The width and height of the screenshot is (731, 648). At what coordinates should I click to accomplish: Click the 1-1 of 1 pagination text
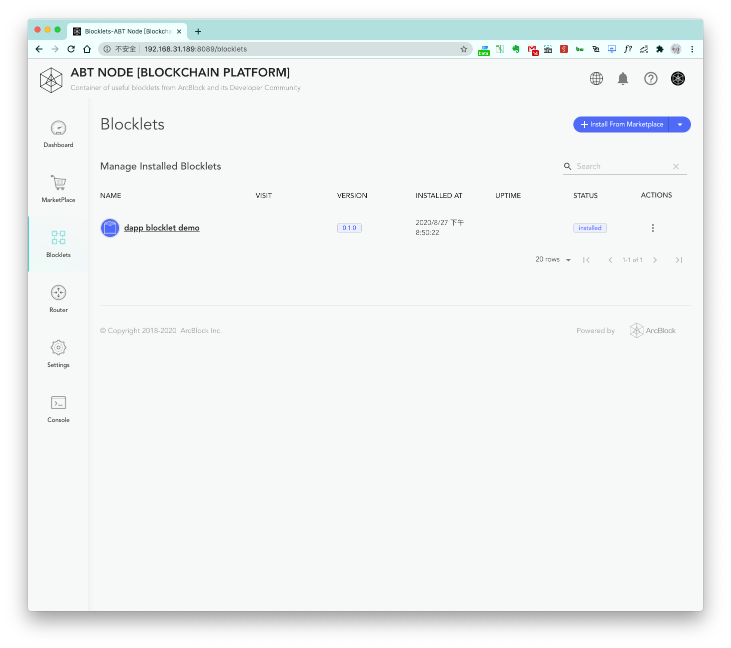click(632, 260)
